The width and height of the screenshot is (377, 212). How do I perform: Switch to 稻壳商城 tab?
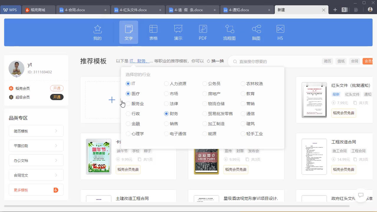coord(39,10)
